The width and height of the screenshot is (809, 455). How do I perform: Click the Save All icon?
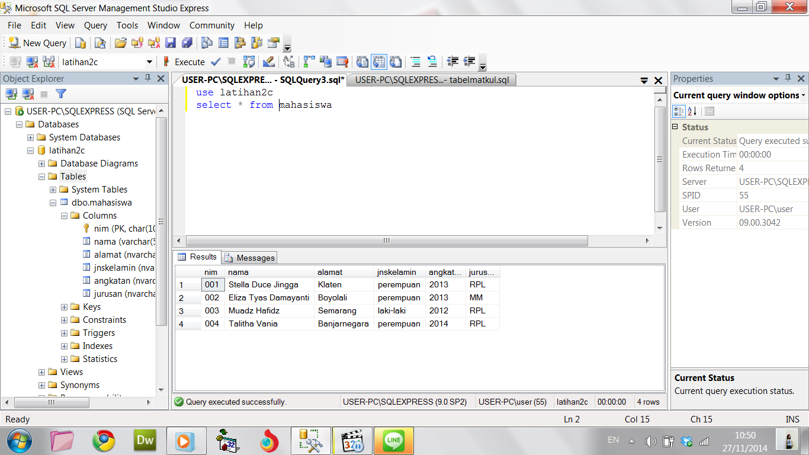pyautogui.click(x=187, y=43)
